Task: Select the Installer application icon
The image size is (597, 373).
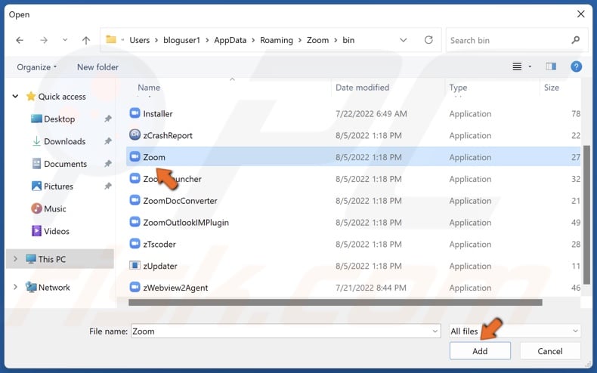Action: [x=135, y=113]
